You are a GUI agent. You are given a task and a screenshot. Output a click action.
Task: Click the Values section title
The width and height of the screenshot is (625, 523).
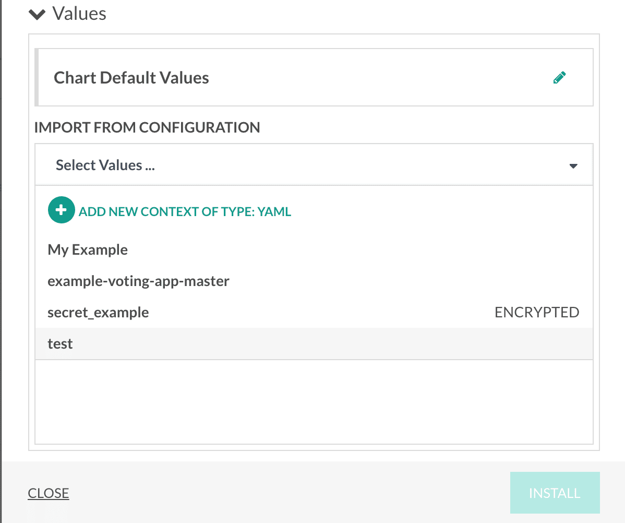pyautogui.click(x=79, y=14)
